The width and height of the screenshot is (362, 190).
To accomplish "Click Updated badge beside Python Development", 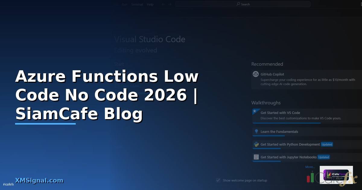I will 327,144.
